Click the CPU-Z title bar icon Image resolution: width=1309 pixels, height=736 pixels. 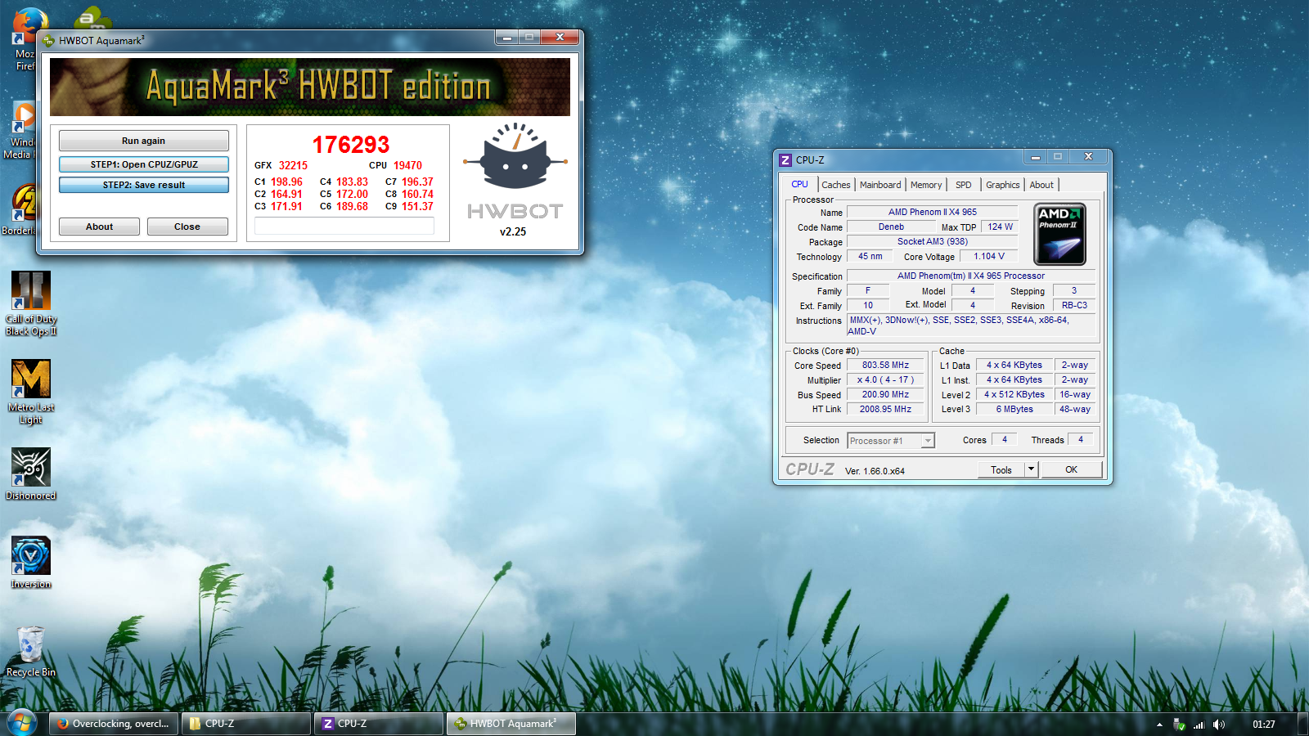[785, 160]
